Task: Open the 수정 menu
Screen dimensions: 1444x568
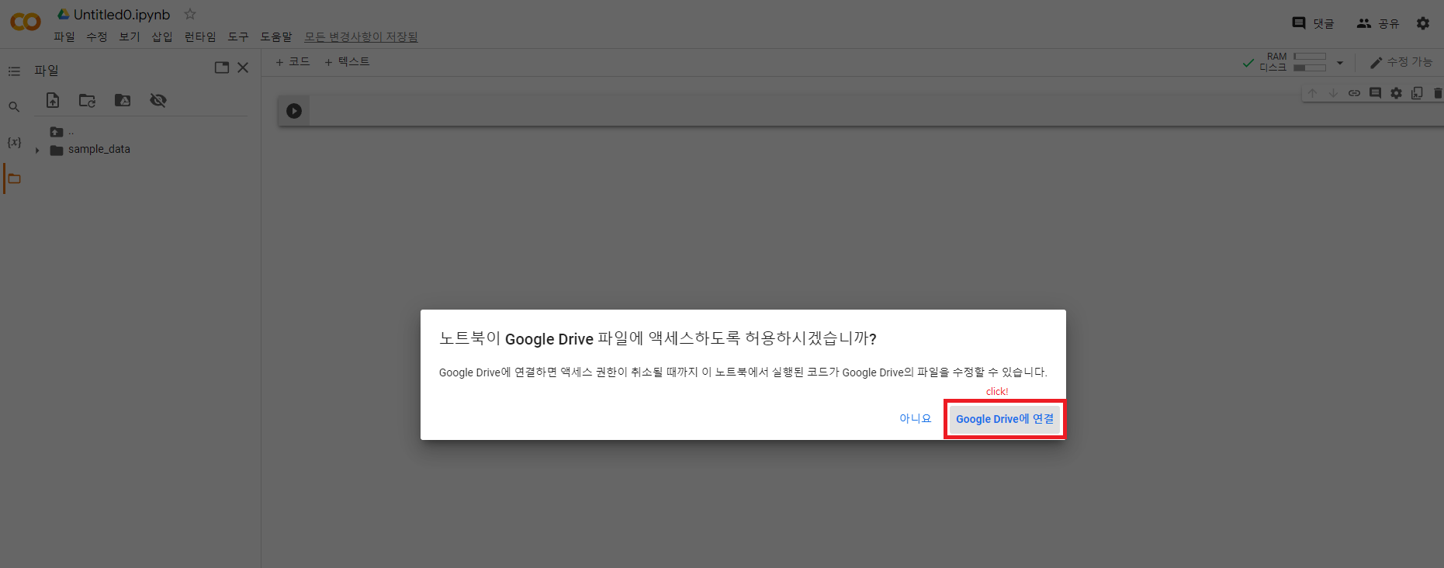Action: (97, 37)
